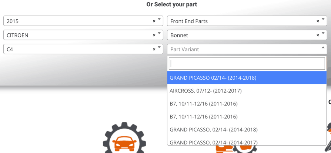Expand the CITROEN make dropdown arrow
Image resolution: width=331 pixels, height=153 pixels.
tap(159, 33)
